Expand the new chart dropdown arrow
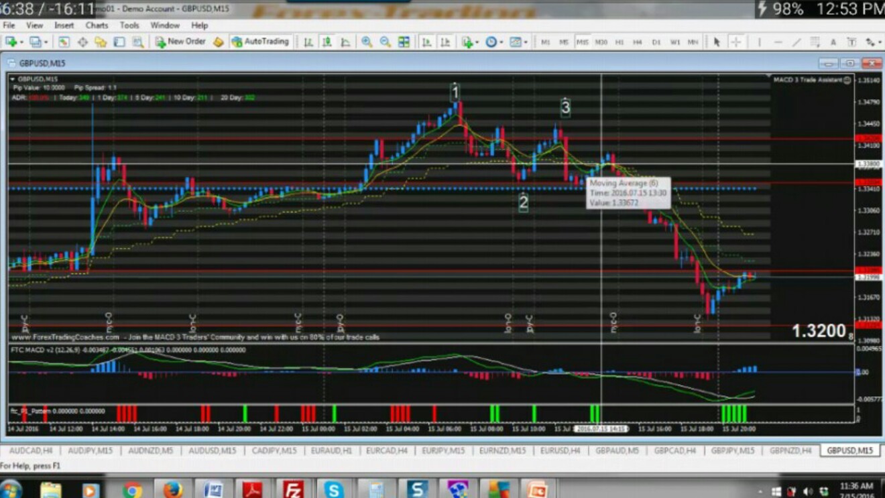The image size is (885, 498). click(x=21, y=42)
